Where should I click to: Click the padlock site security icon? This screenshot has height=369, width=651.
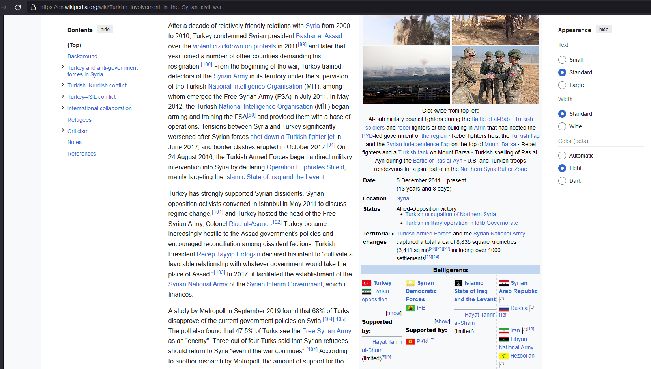tap(33, 7)
